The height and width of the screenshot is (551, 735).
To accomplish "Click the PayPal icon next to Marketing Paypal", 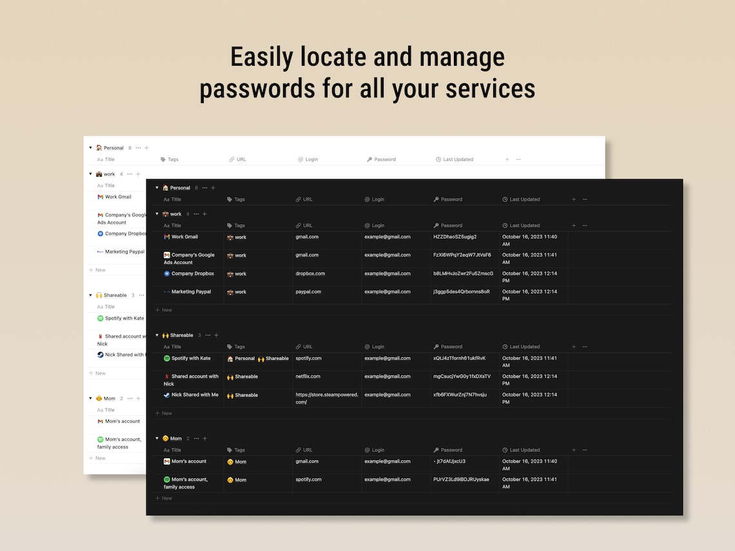I will coord(167,291).
